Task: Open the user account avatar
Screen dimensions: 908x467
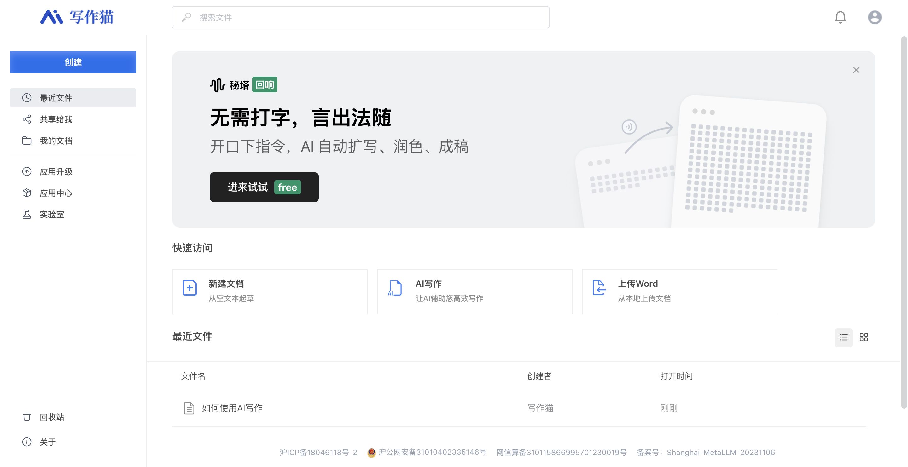Action: pos(874,17)
